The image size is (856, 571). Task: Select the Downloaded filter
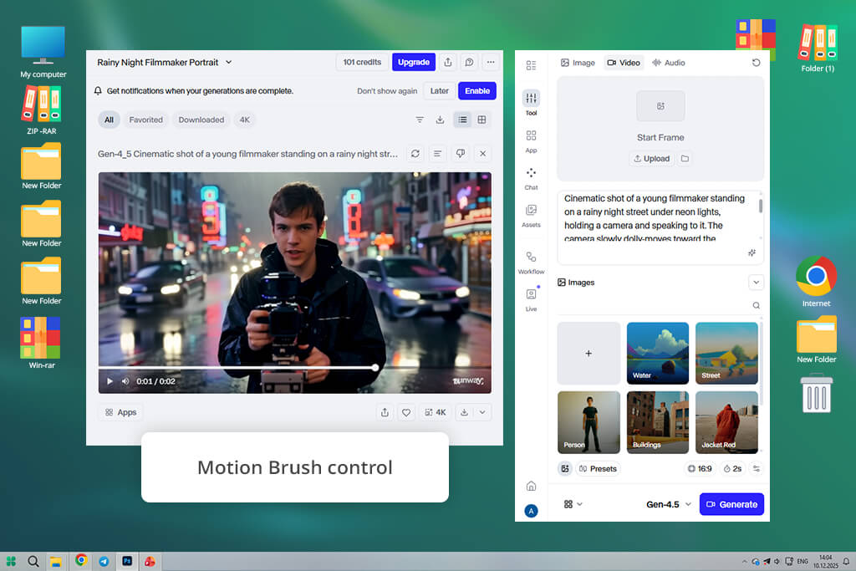point(201,120)
